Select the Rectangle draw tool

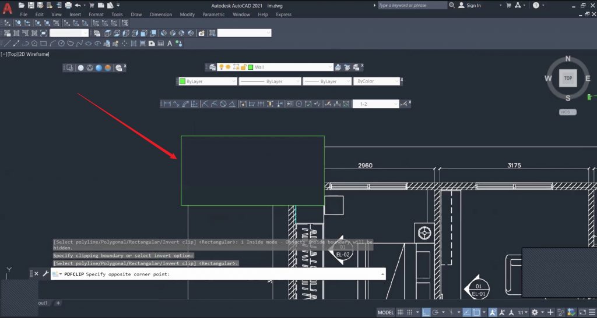[x=43, y=43]
